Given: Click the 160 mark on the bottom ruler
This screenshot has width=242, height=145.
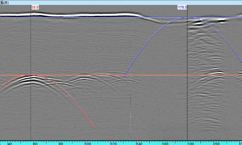Looking at the screenshot, I should coord(165,143).
